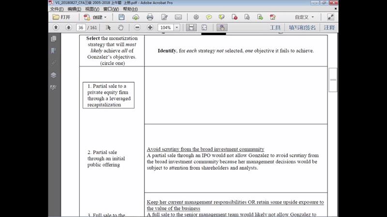This screenshot has width=387, height=217.
Task: Open the 视图(V) menu
Action: pyautogui.click(x=92, y=9)
